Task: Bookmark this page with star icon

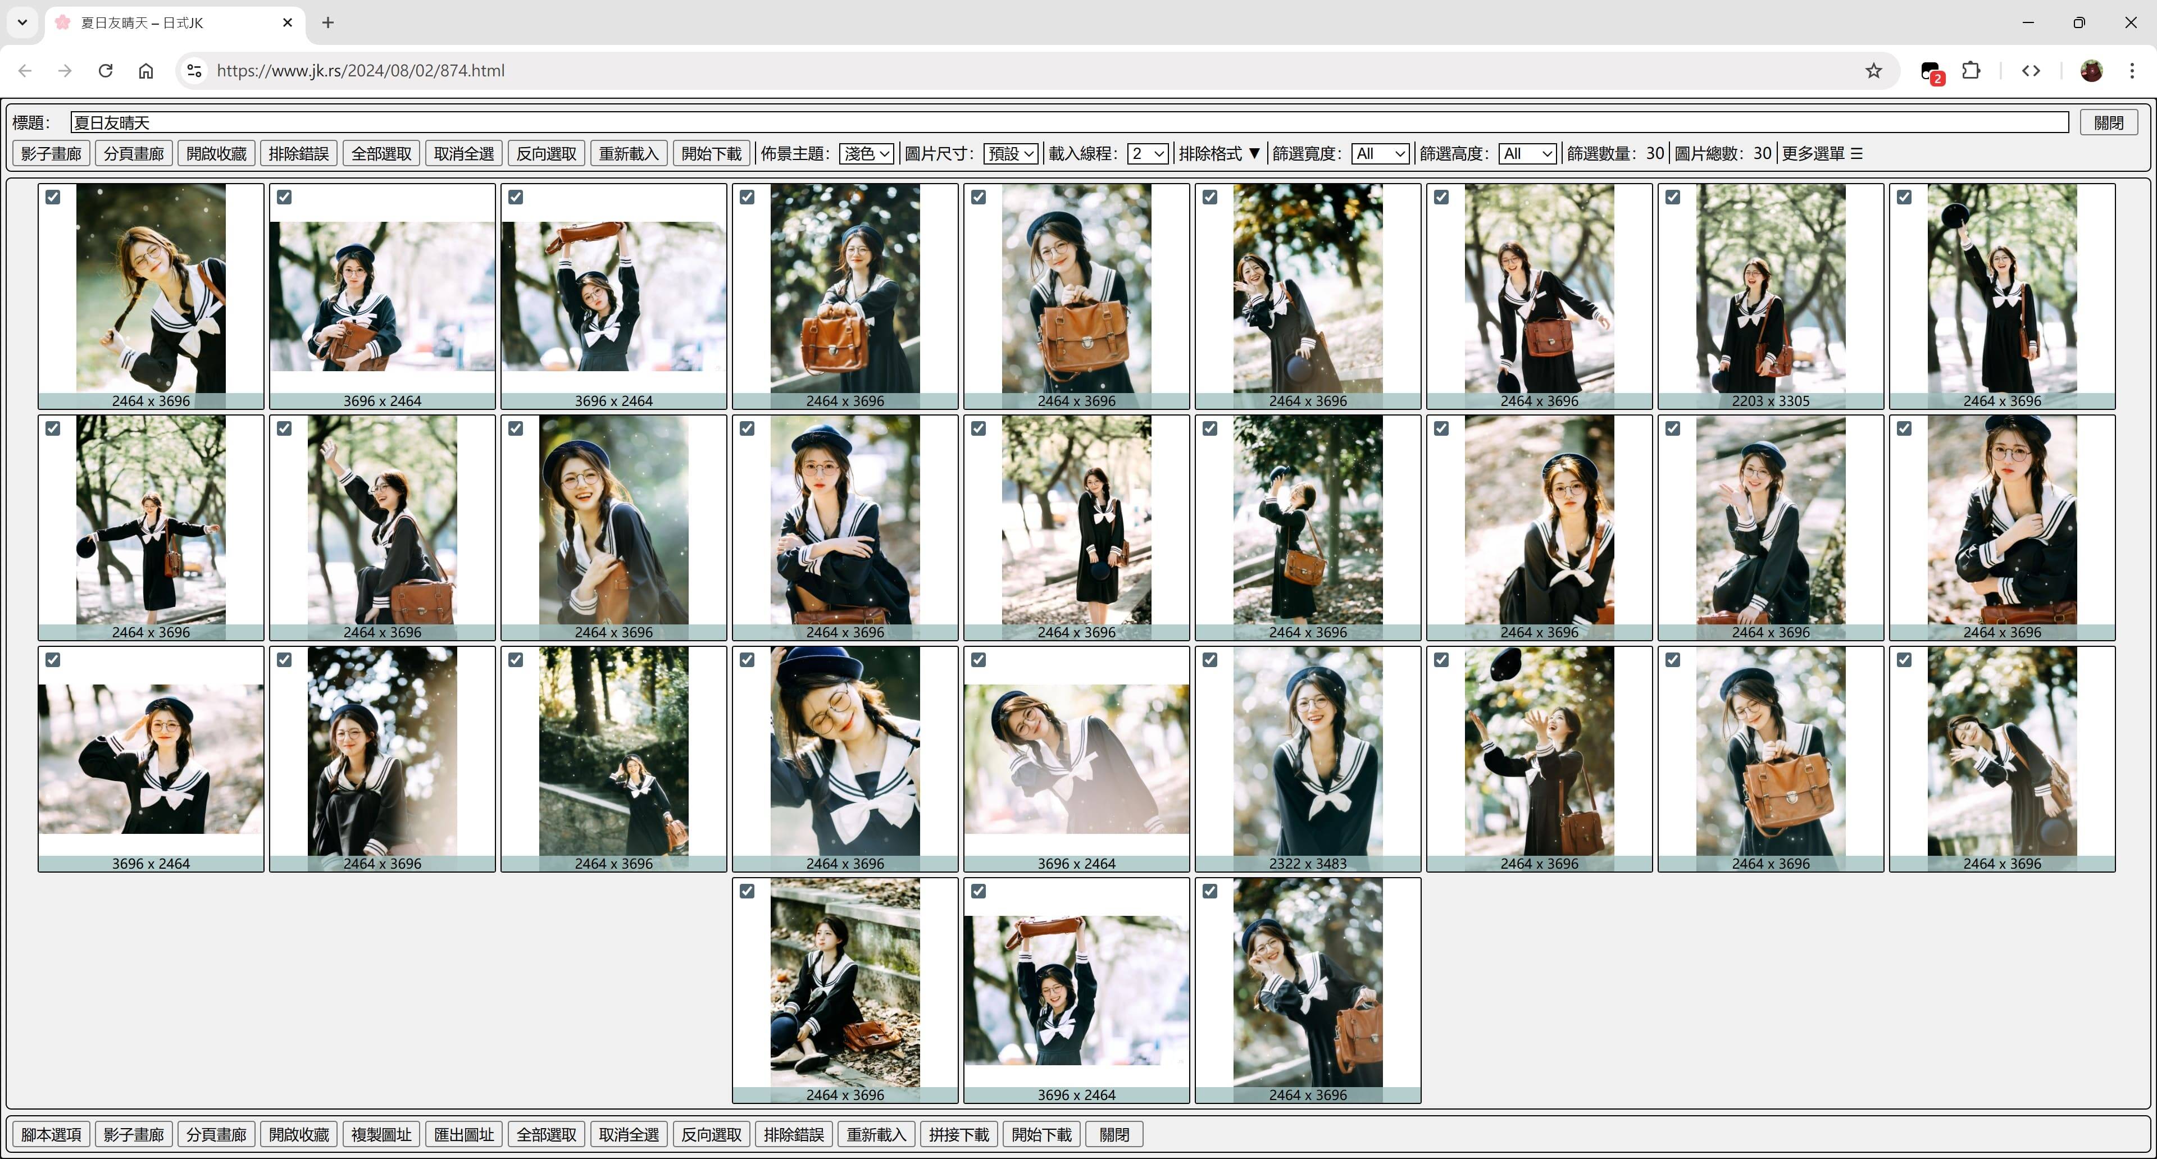Action: tap(1873, 70)
